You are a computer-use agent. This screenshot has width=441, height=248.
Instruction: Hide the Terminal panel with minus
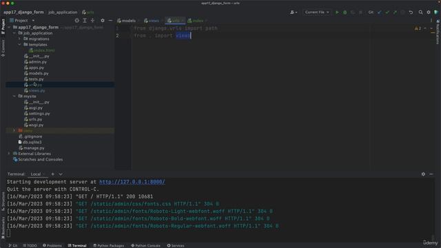431,174
